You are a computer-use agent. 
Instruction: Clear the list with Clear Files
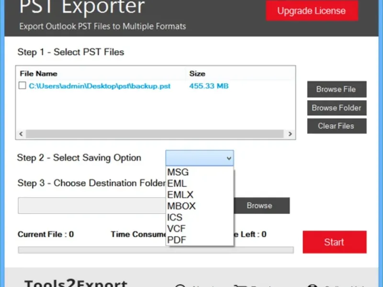[337, 126]
